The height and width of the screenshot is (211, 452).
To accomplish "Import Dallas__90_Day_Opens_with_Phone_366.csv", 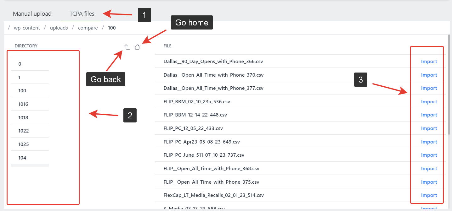I will 429,62.
